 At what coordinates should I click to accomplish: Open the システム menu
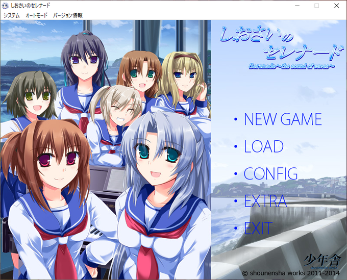tap(12, 15)
